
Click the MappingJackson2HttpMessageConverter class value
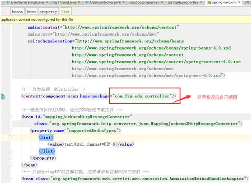[x=145, y=124]
